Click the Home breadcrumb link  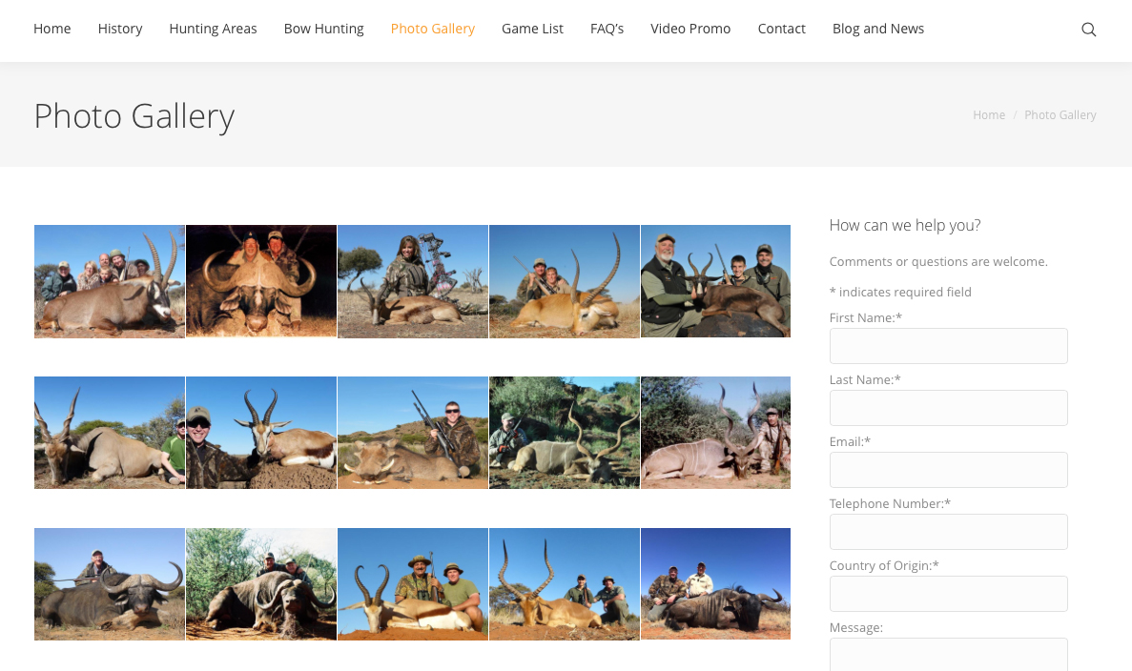coord(988,115)
